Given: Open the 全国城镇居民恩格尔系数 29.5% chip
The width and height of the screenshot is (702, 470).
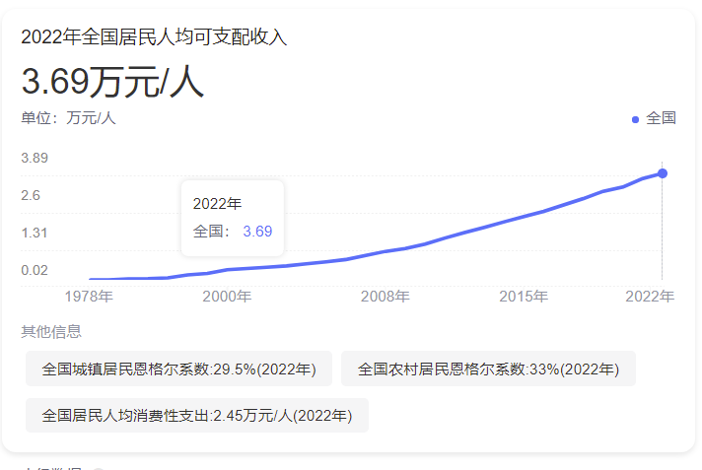Looking at the screenshot, I should point(178,369).
